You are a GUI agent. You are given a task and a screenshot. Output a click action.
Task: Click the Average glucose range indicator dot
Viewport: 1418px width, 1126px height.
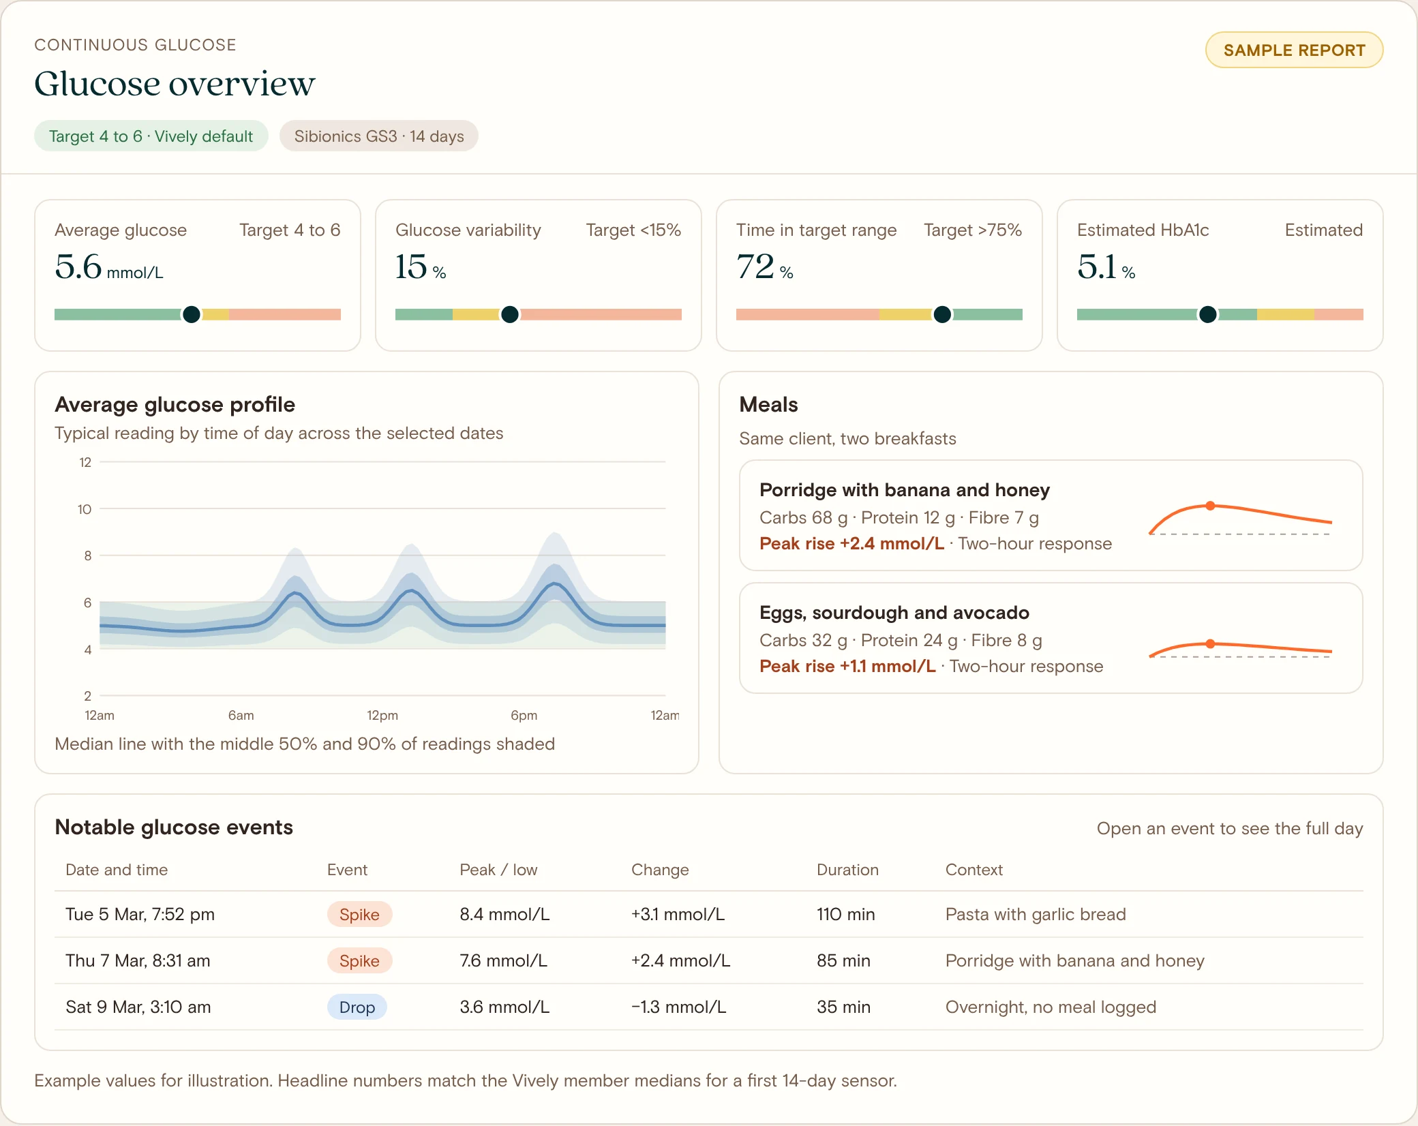pyautogui.click(x=192, y=314)
